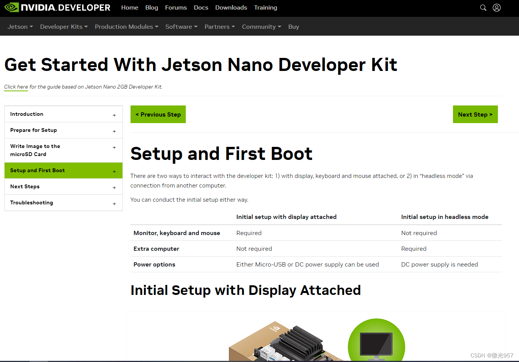Expand the Introduction section plus icon
This screenshot has height=362, width=519.
coord(114,115)
